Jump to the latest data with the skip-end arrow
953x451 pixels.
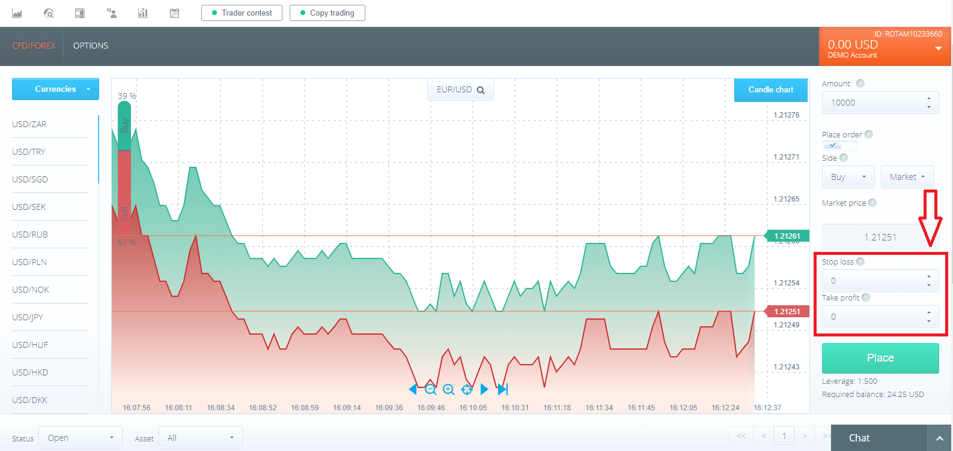tap(503, 389)
